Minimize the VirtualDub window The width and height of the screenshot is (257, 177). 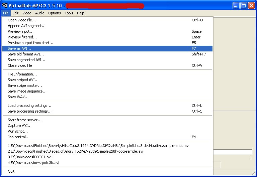236,6
